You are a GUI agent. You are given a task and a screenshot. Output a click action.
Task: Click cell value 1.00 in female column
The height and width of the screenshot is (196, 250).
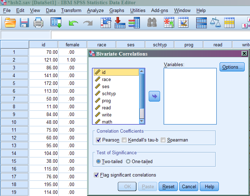click(x=73, y=60)
